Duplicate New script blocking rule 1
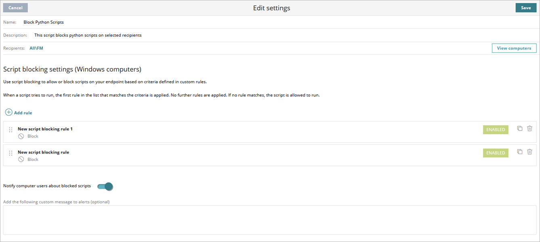Image resolution: width=540 pixels, height=242 pixels. pyautogui.click(x=520, y=128)
